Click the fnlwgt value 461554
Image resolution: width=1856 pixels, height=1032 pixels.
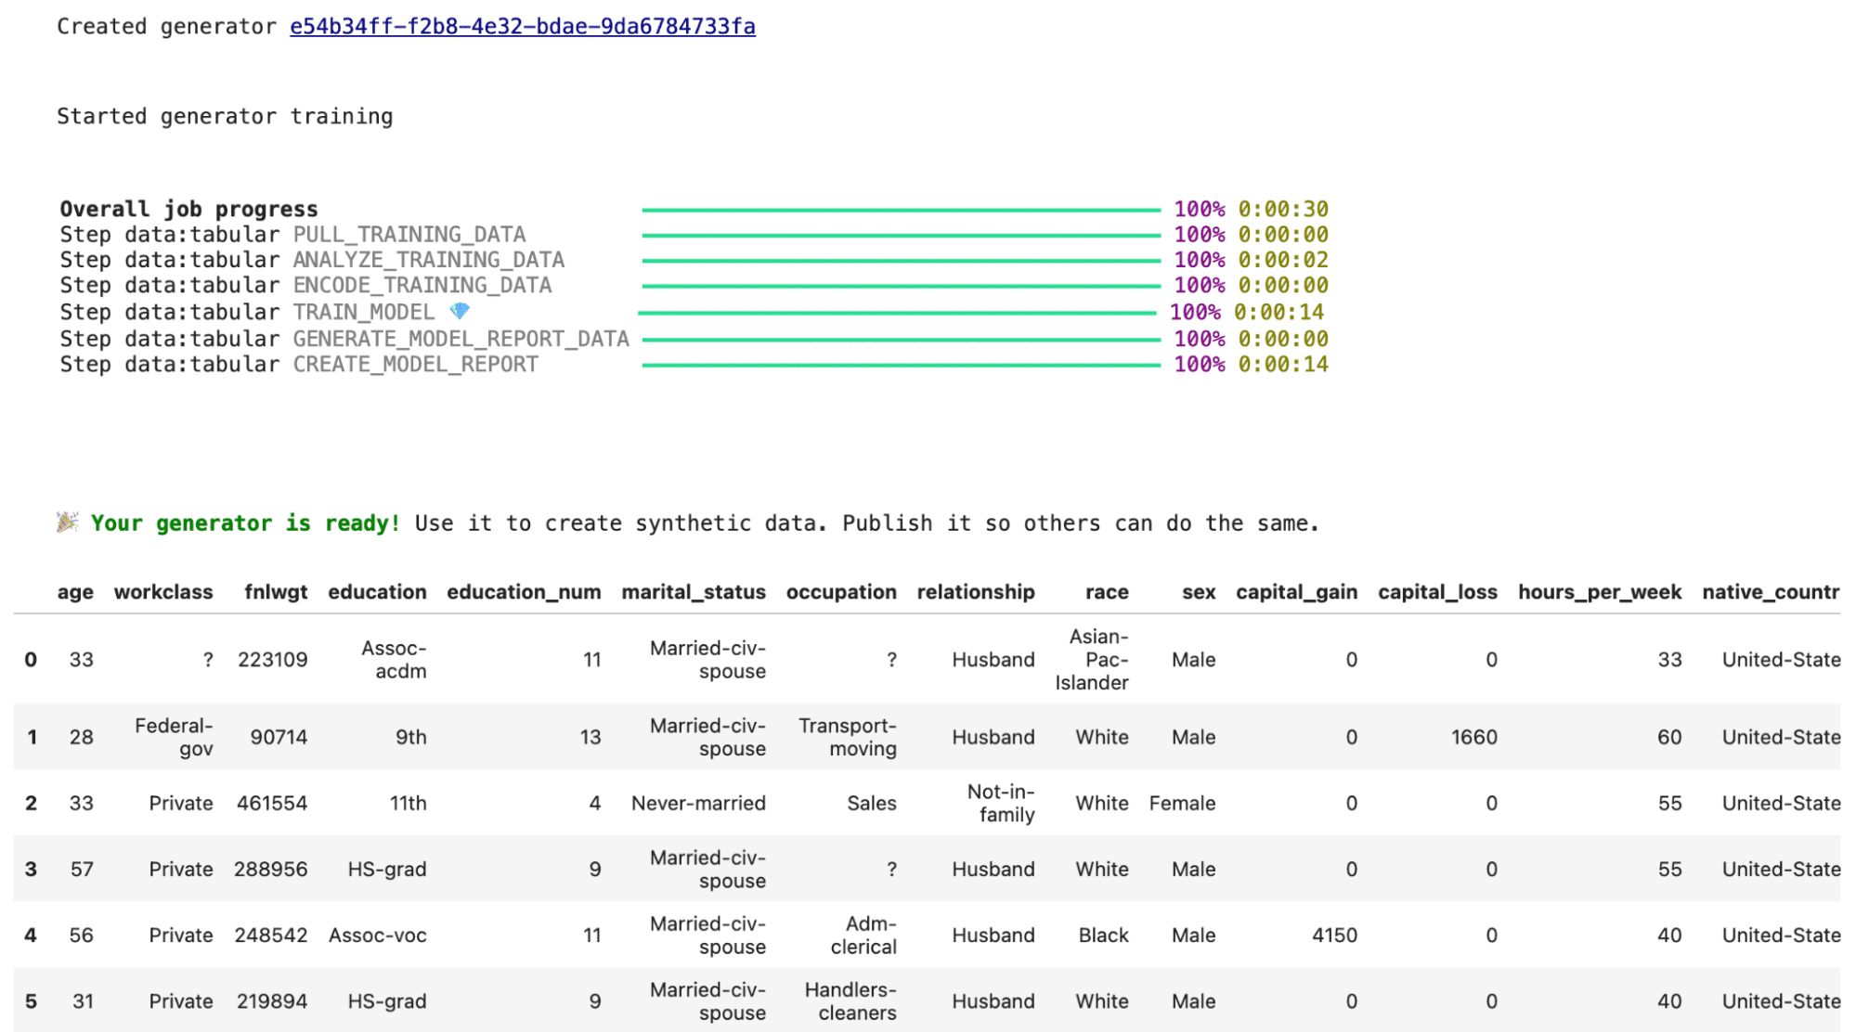tap(272, 803)
